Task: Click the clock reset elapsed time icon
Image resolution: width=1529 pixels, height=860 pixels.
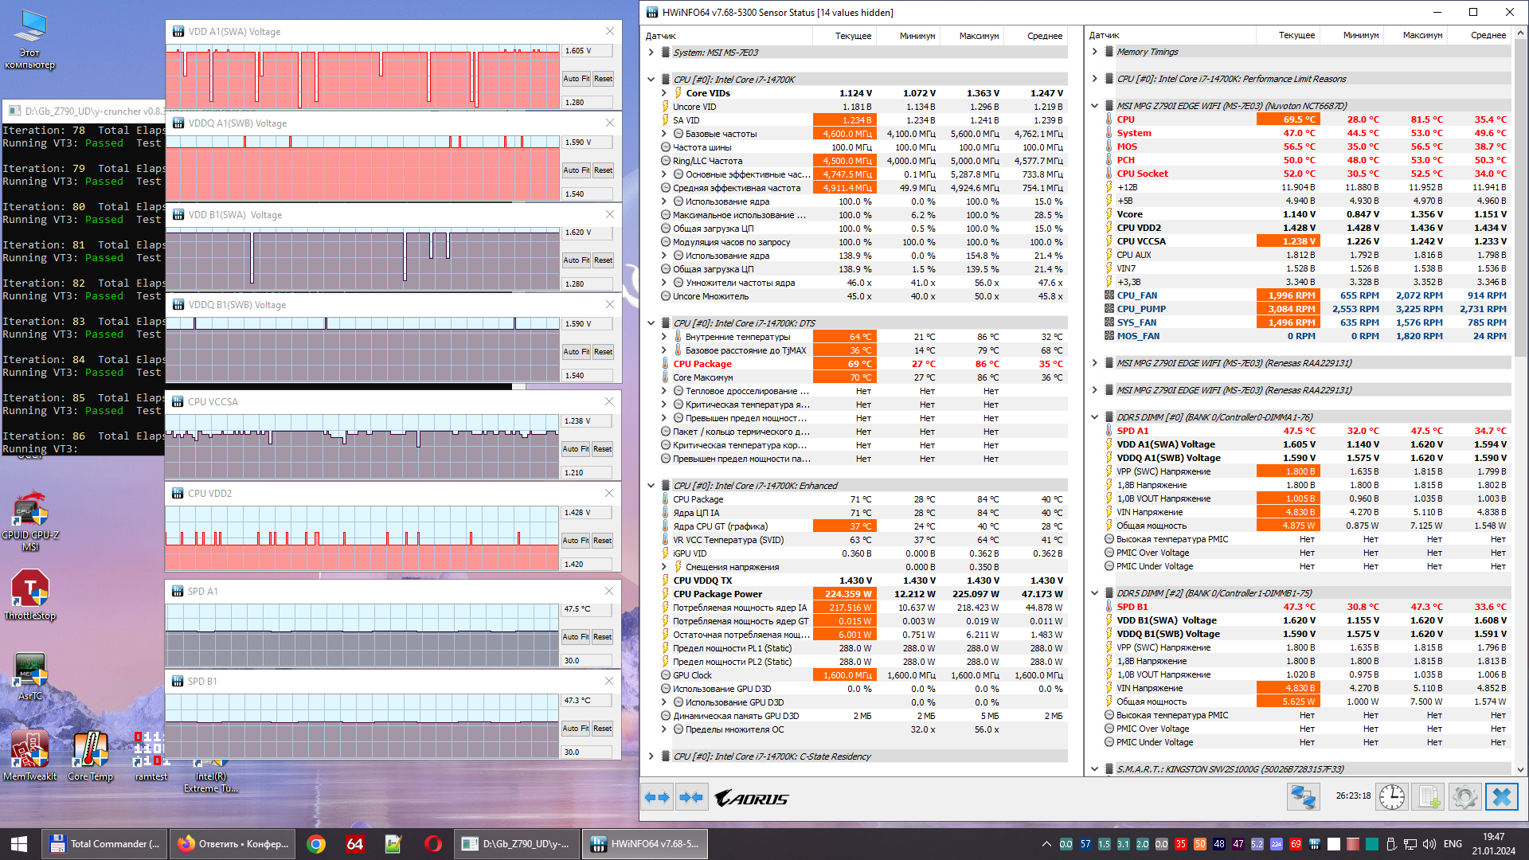Action: (x=1391, y=797)
